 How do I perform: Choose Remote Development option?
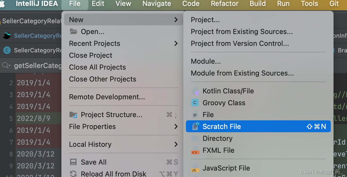(x=107, y=97)
